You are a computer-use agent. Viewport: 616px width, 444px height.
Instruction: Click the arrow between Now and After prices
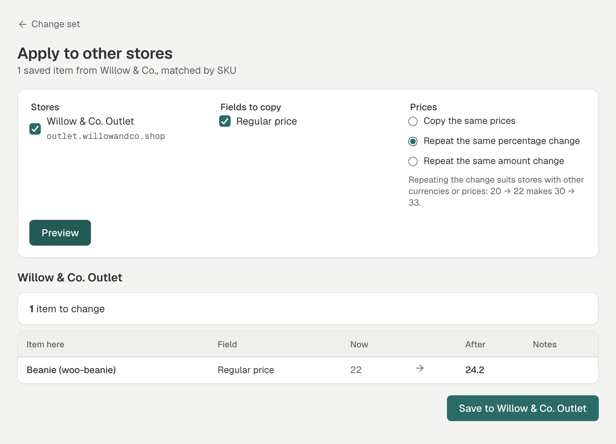click(420, 368)
